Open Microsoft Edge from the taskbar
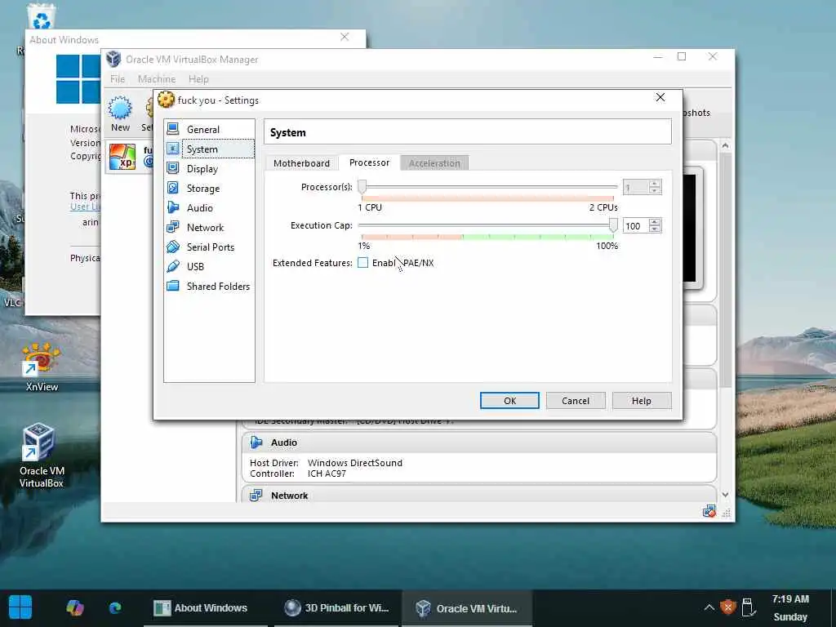 (x=115, y=607)
